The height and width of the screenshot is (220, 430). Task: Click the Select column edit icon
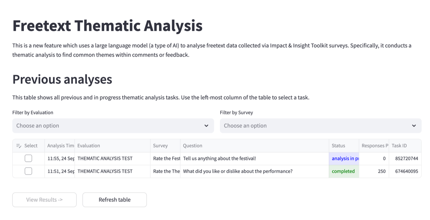coord(19,146)
